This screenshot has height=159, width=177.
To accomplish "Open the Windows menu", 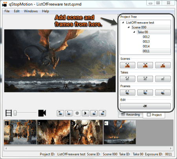I will 31,11.
